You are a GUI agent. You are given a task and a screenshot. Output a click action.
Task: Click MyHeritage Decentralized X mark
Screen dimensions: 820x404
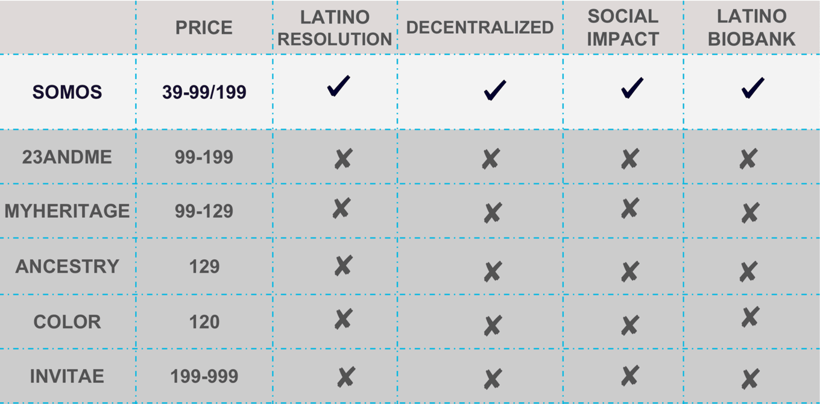tap(493, 212)
